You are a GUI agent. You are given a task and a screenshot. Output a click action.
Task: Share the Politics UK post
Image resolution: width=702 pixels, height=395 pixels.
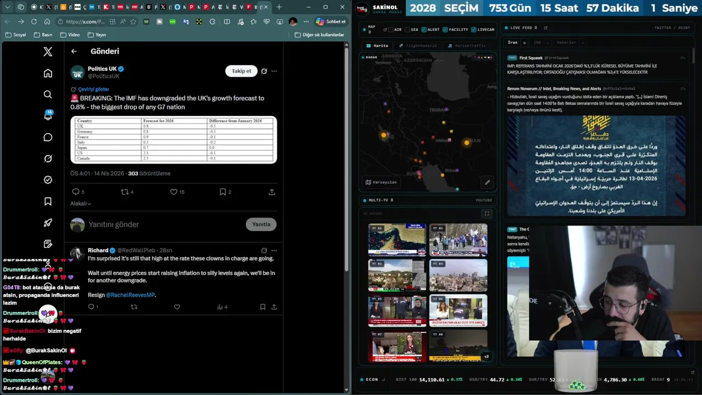(271, 192)
